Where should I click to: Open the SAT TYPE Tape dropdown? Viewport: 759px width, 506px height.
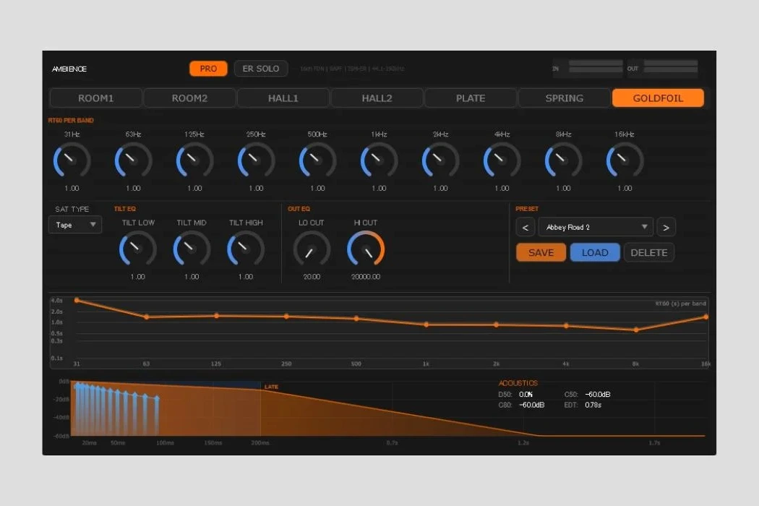click(x=75, y=225)
